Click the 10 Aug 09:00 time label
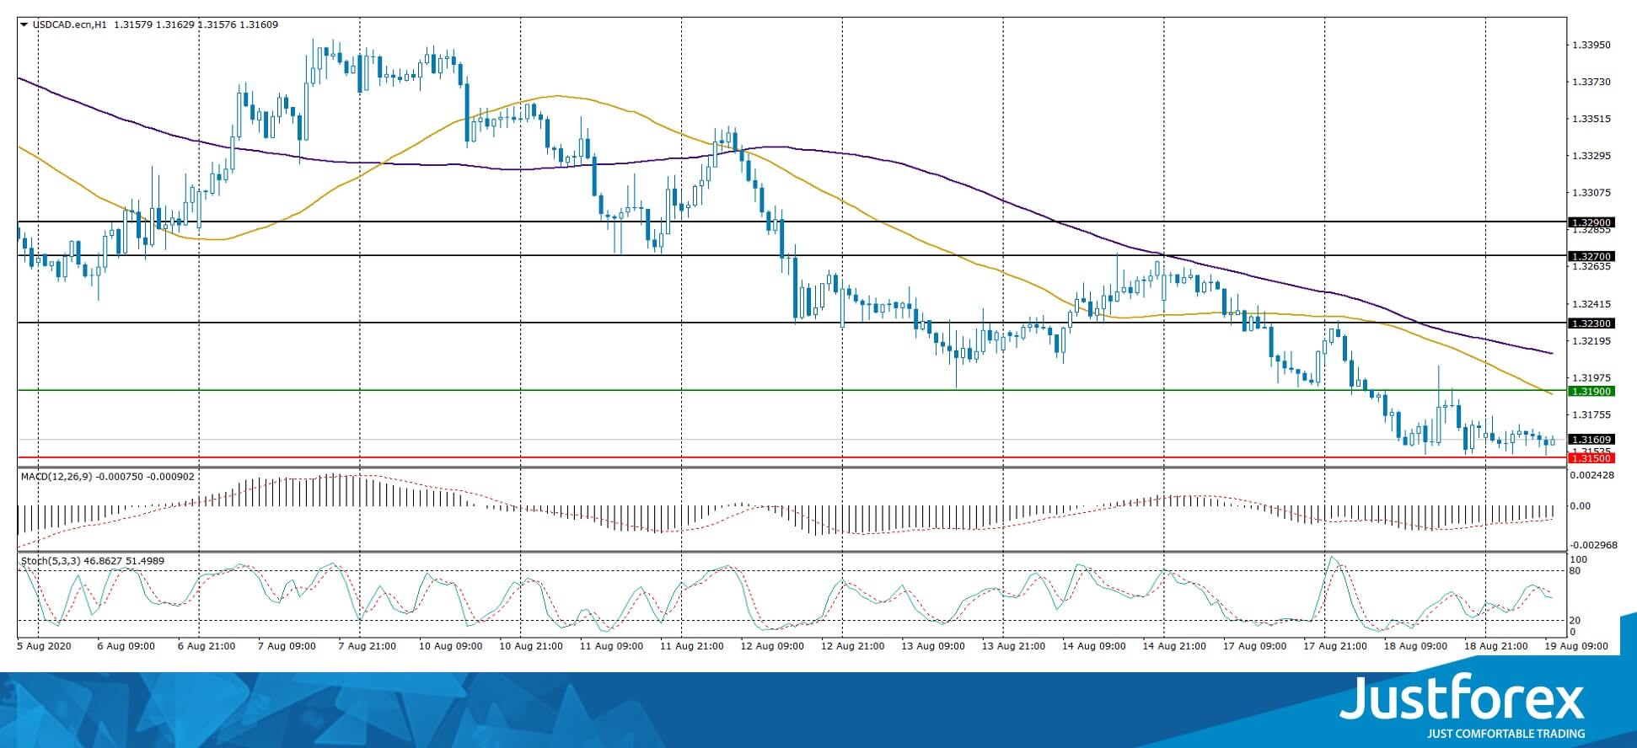Image resolution: width=1637 pixels, height=748 pixels. pyautogui.click(x=451, y=647)
